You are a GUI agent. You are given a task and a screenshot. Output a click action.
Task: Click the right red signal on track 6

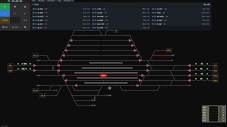pyautogui.click(x=140, y=81)
